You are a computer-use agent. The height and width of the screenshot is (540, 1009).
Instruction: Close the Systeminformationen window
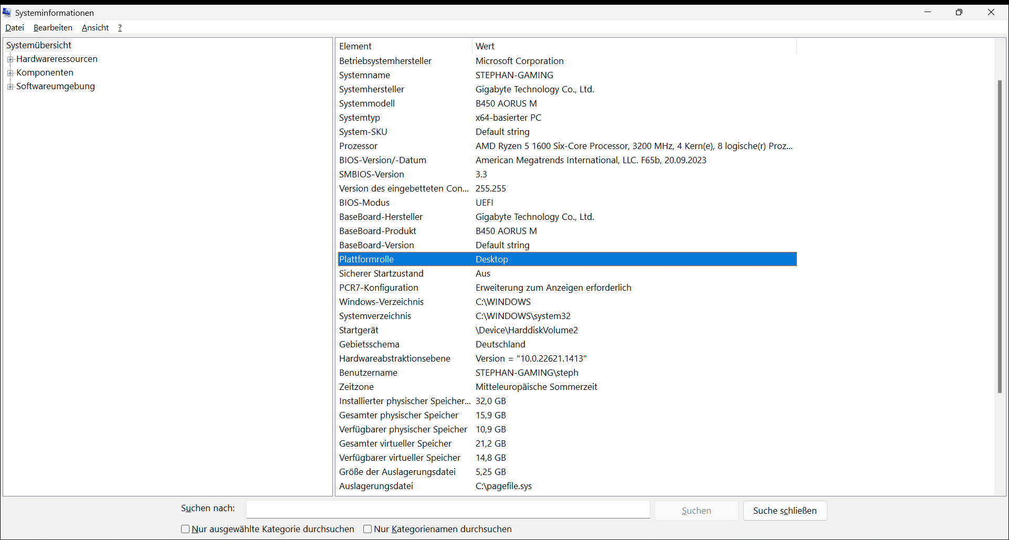(x=991, y=12)
